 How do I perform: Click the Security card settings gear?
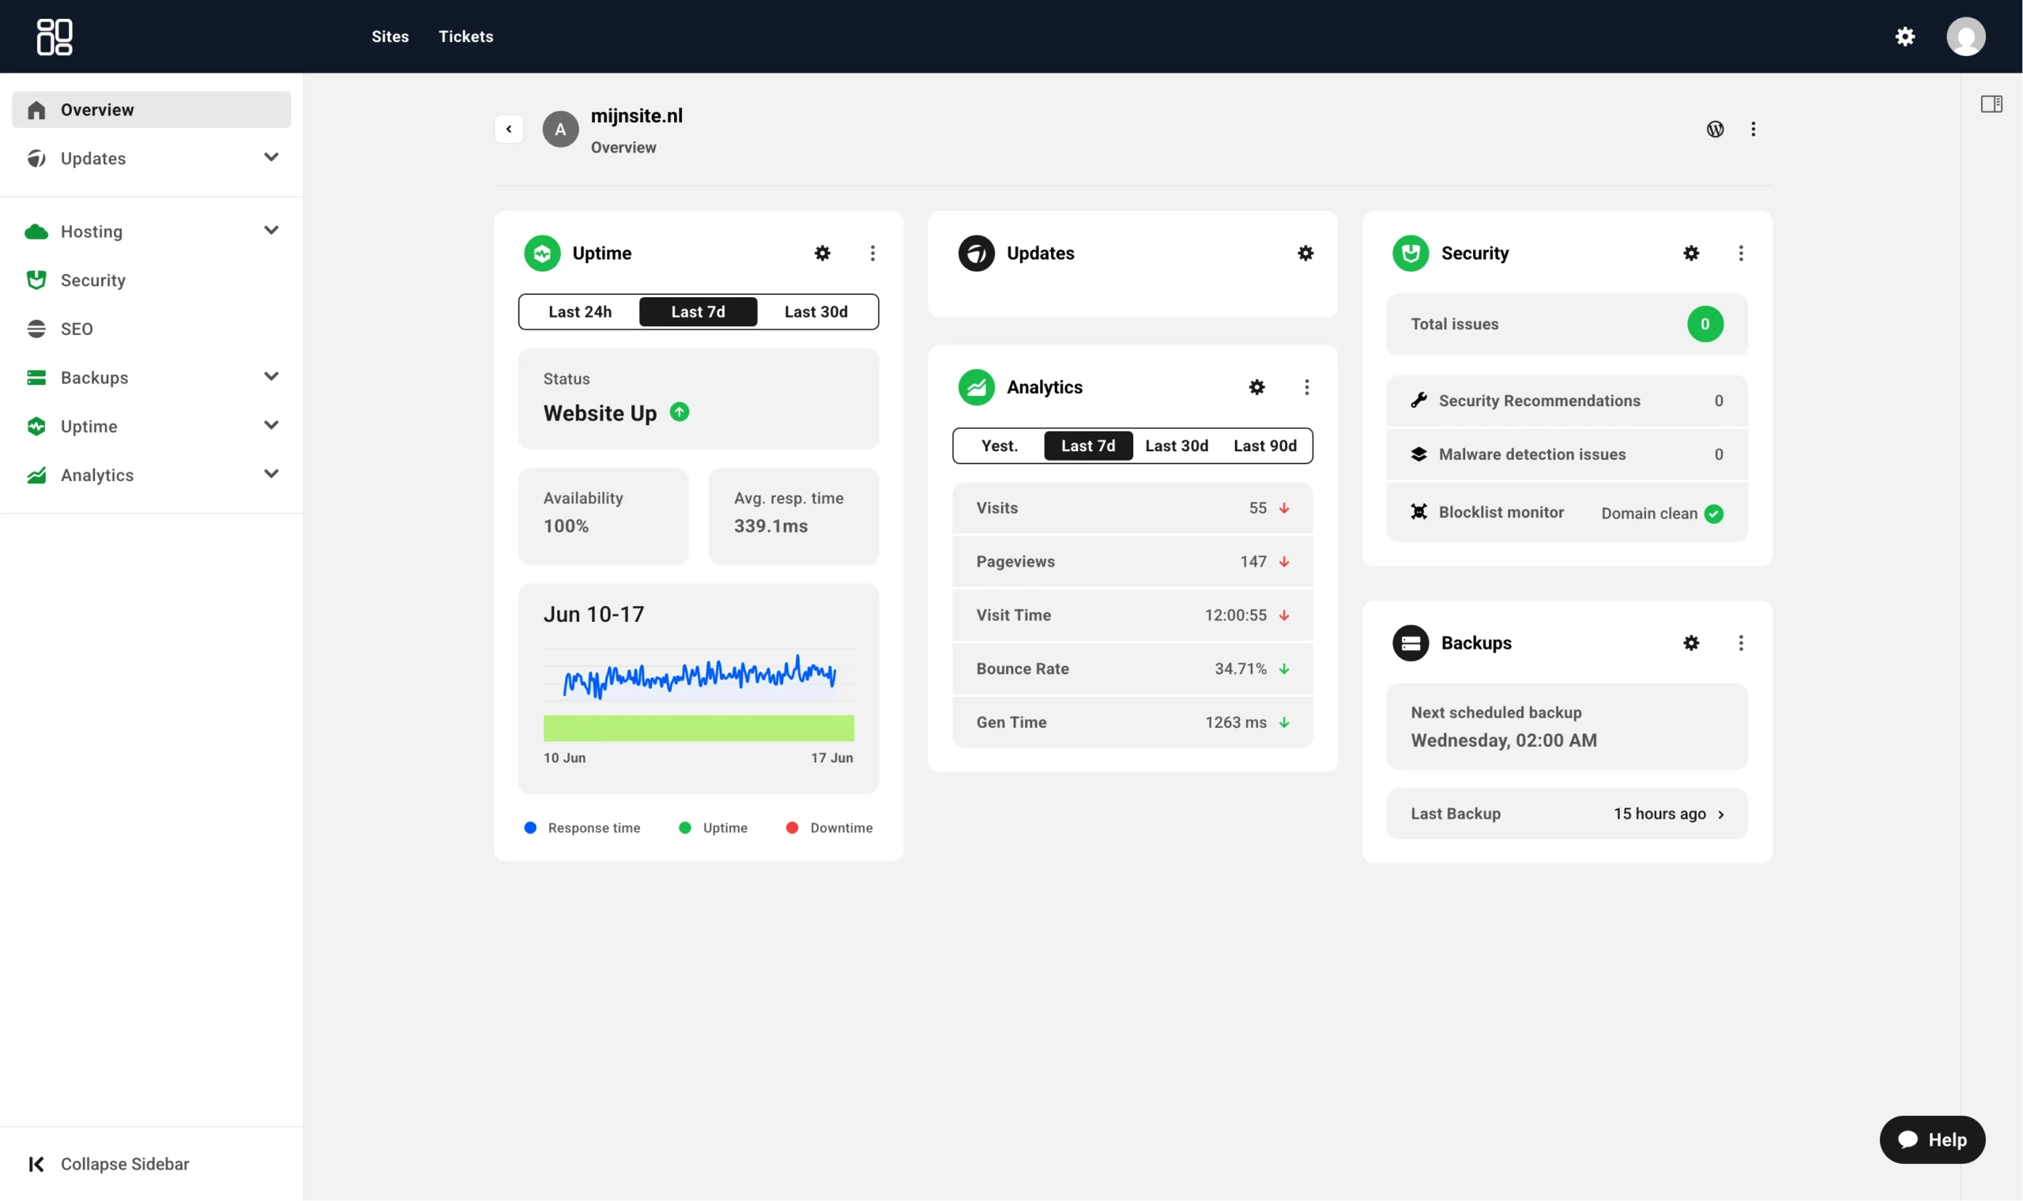[1690, 254]
